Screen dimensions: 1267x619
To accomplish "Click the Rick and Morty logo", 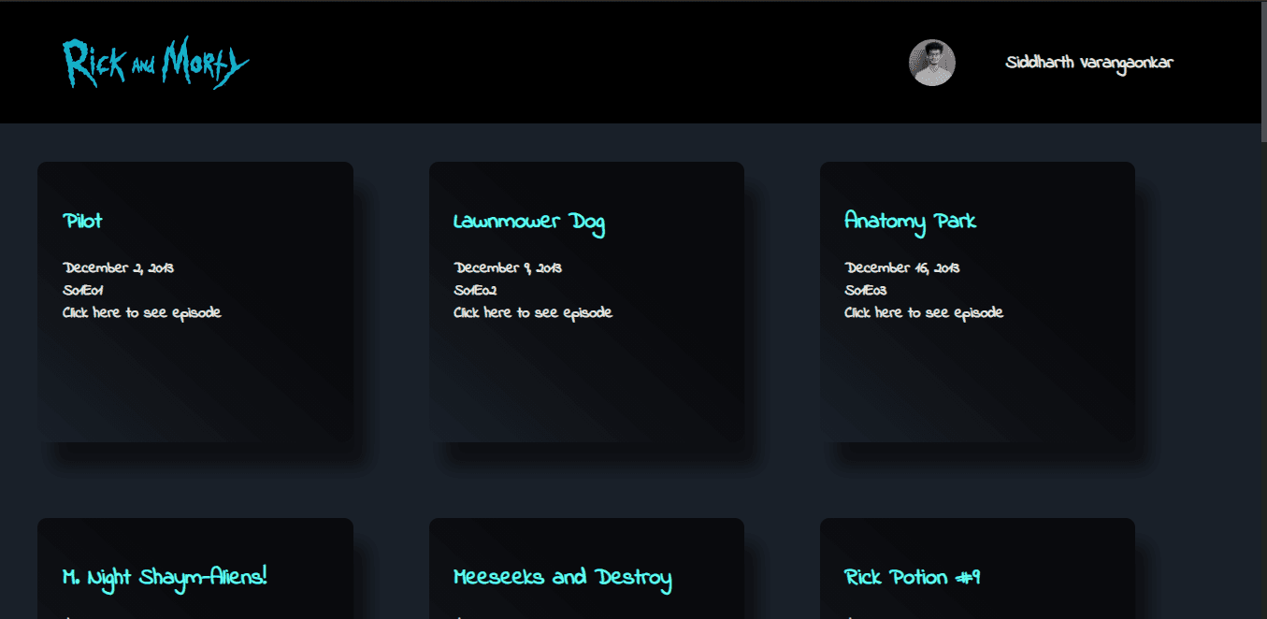I will coord(156,63).
